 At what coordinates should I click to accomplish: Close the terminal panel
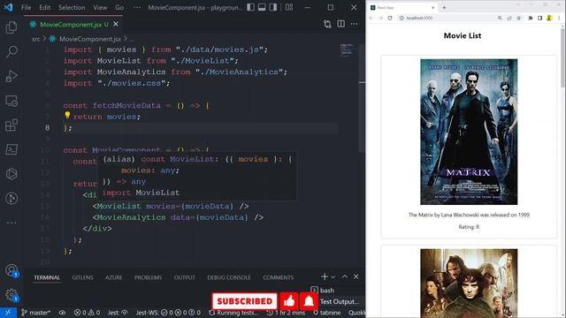tap(356, 276)
